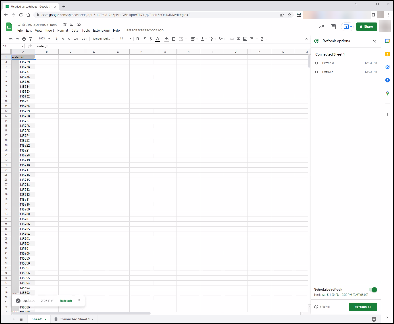Open text wrapping dropdown
The image size is (394, 324).
pyautogui.click(x=213, y=39)
